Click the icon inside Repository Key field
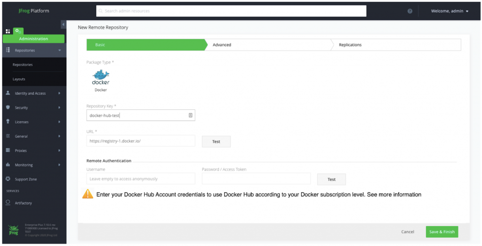Image resolution: width=482 pixels, height=246 pixels. [190, 115]
